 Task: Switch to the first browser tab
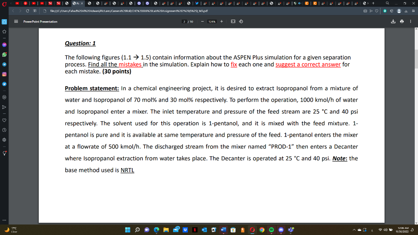click(16, 3)
